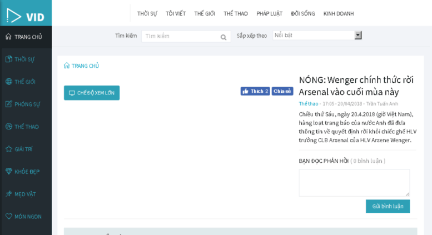This screenshot has height=235, width=432.
Task: Click the Wenger article headline
Action: [356, 86]
